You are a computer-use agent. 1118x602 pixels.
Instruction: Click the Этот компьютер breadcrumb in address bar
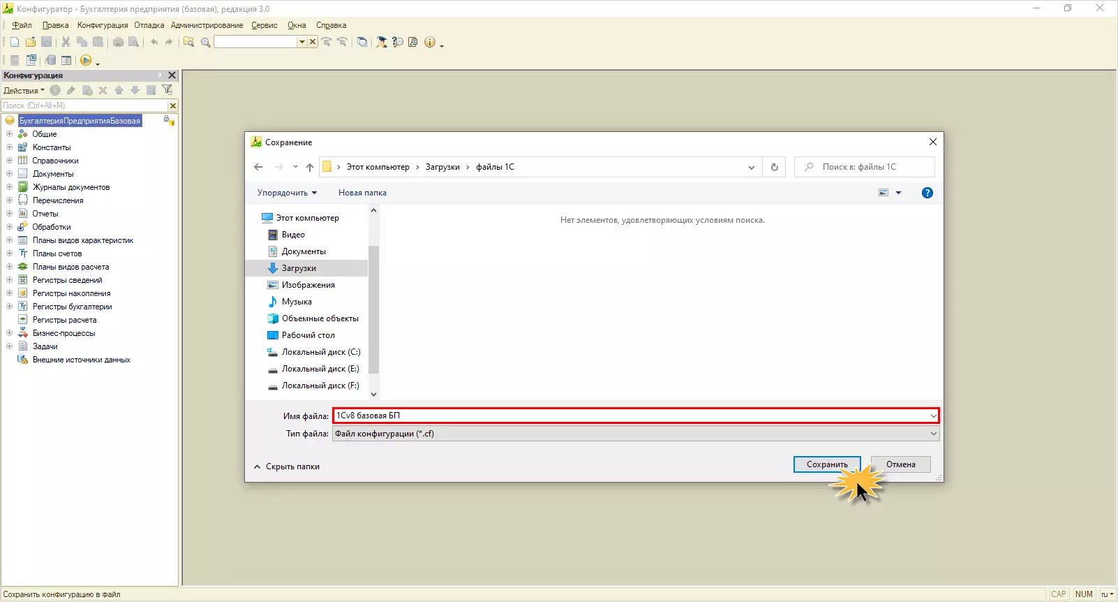pyautogui.click(x=378, y=167)
